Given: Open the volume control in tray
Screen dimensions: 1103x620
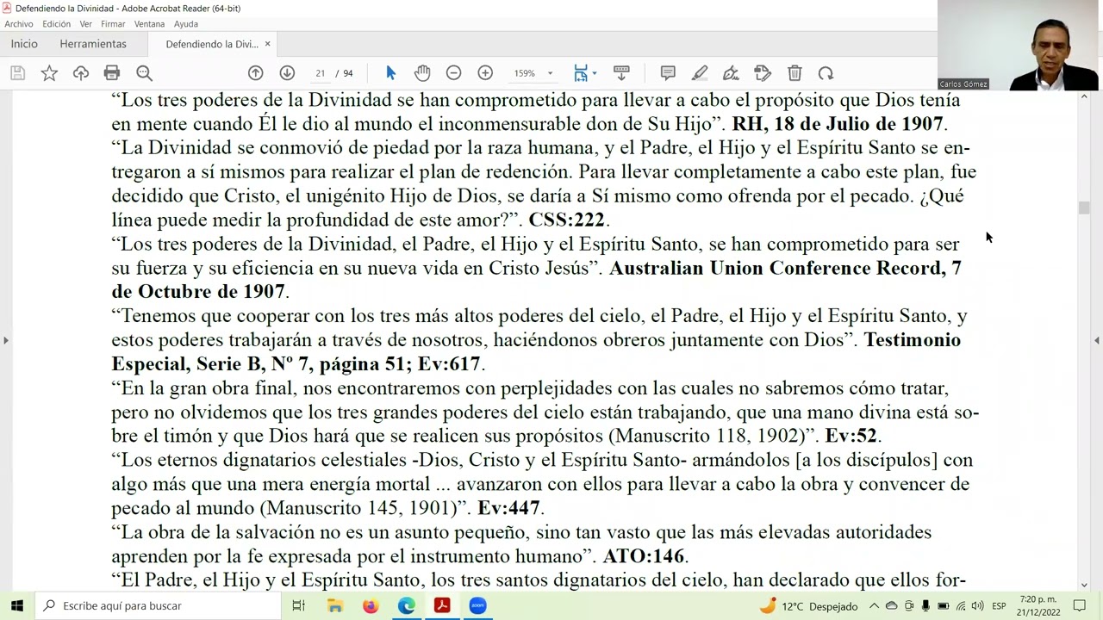Looking at the screenshot, I should 977,606.
